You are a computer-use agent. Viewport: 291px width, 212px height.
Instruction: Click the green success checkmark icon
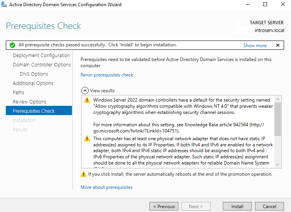12,45
